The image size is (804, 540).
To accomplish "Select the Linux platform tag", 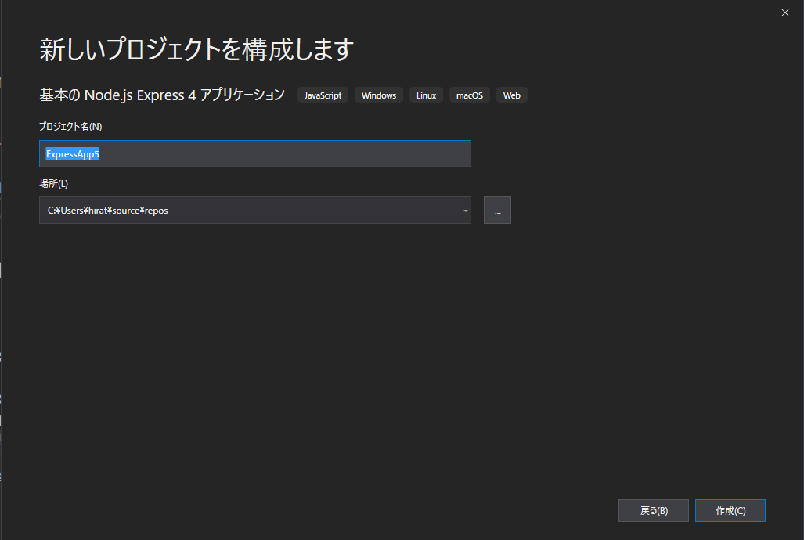I will point(426,95).
